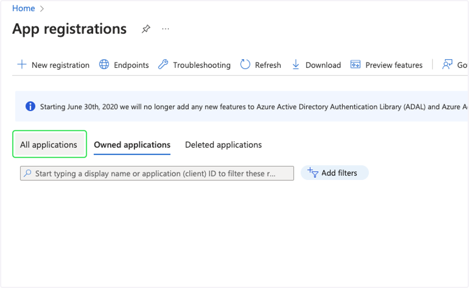The width and height of the screenshot is (469, 288).
Task: Click the Endpoints globe icon
Action: [104, 65]
